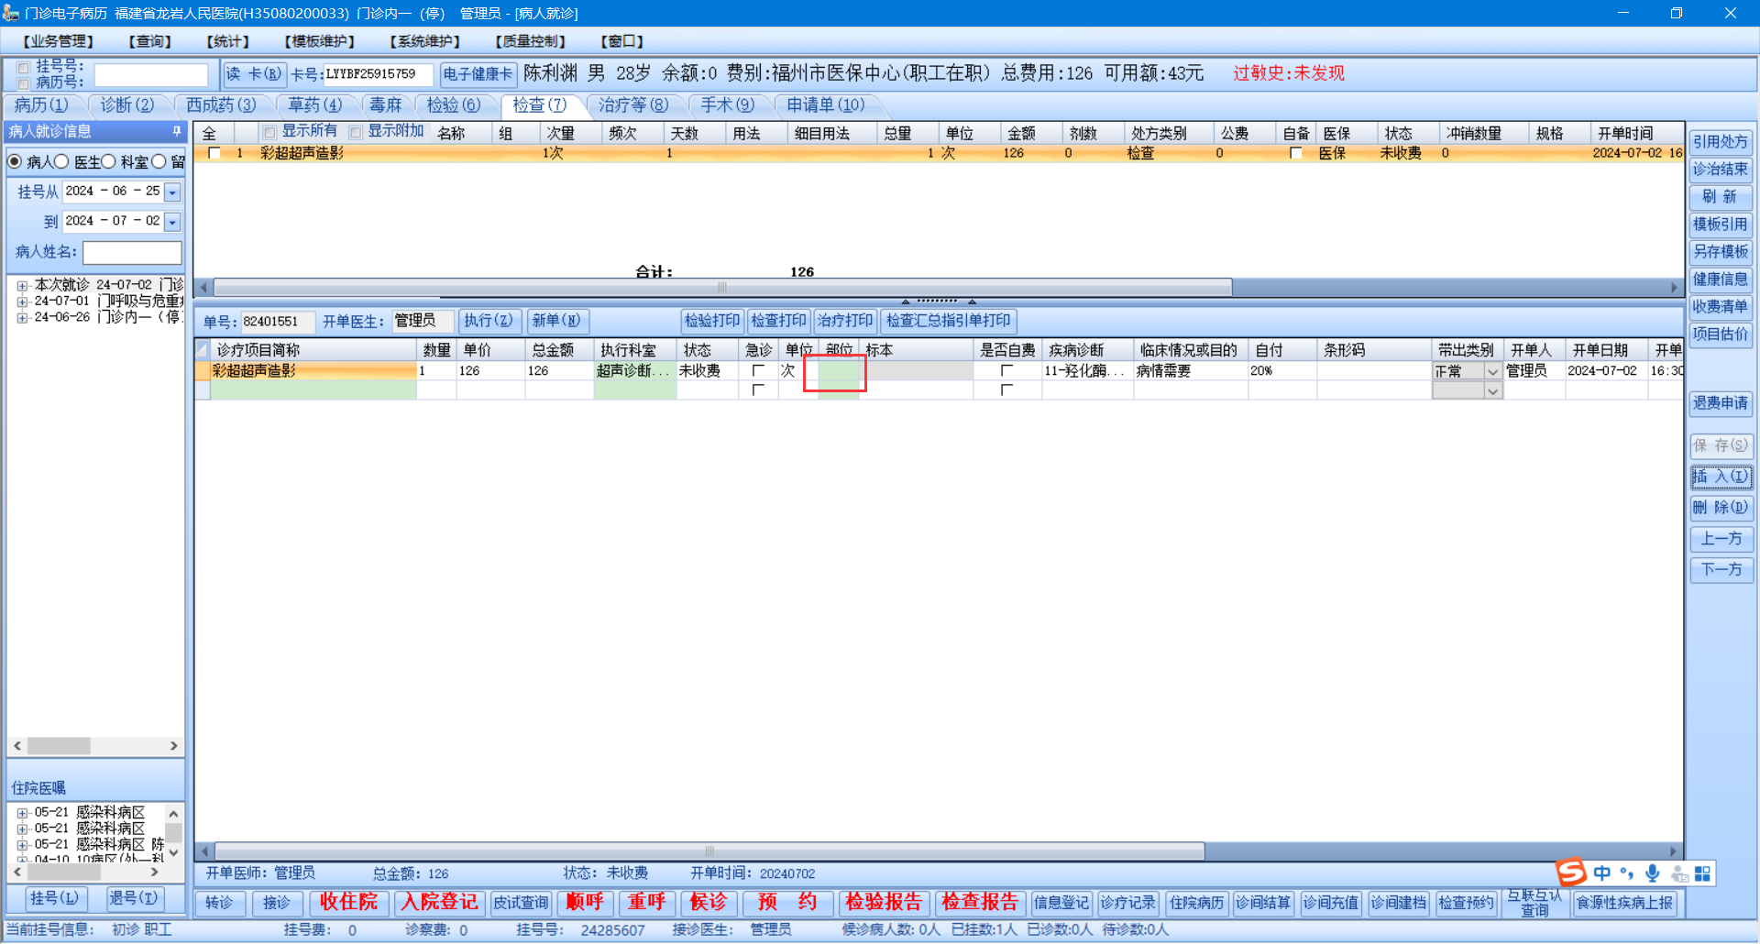The image size is (1760, 944).
Task: Click the 挂号(L) button
Action: (x=54, y=898)
